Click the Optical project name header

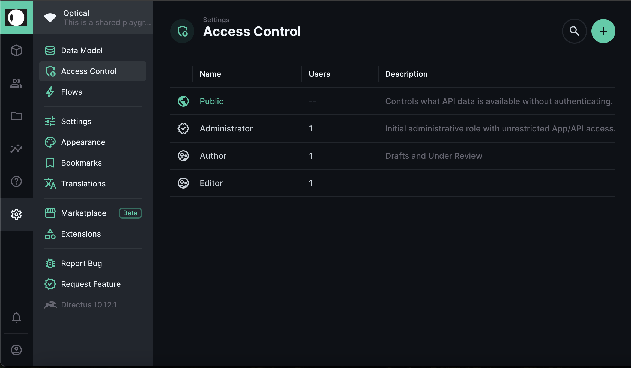pos(76,13)
